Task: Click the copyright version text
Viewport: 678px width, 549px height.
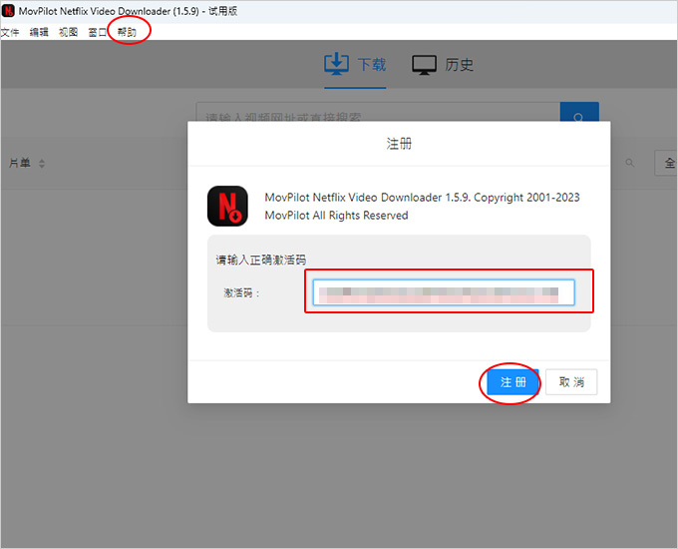Action: tap(422, 206)
